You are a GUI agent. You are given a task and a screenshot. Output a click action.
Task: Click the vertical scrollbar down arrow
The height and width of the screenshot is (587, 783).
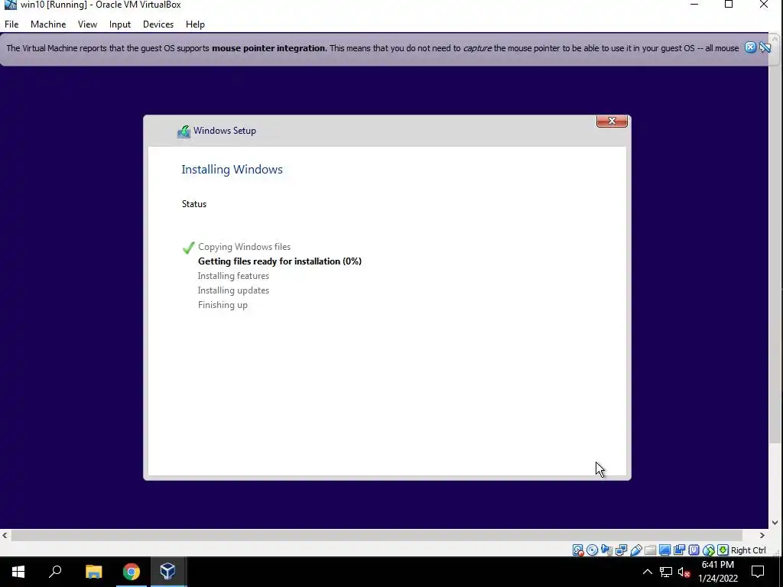click(775, 523)
